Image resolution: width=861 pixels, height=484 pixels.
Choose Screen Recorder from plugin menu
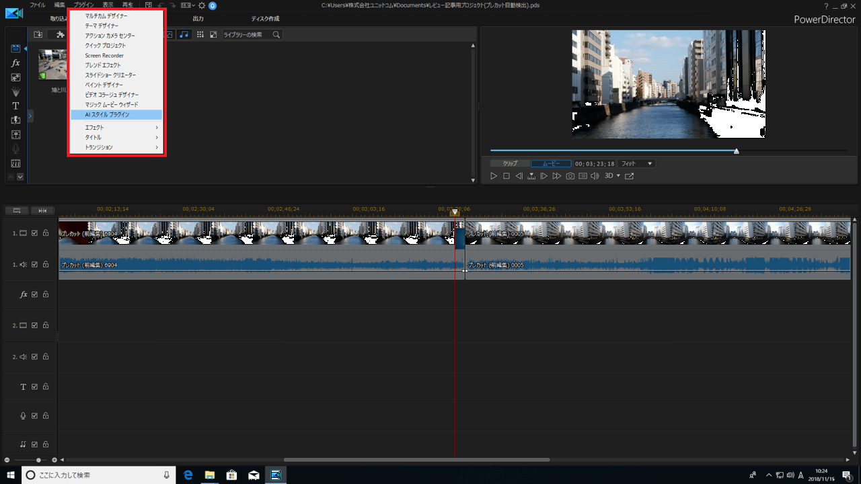104,56
